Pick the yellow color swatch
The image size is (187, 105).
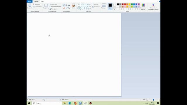[x=129, y=4]
